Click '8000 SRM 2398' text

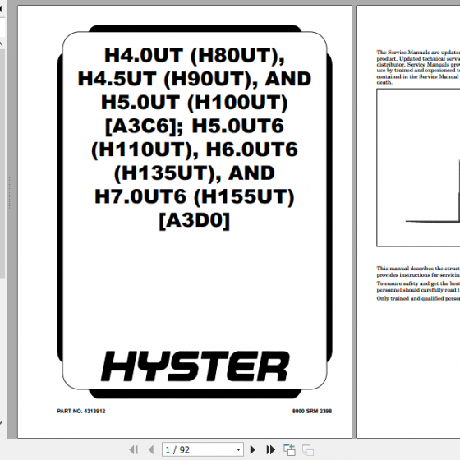(312, 411)
